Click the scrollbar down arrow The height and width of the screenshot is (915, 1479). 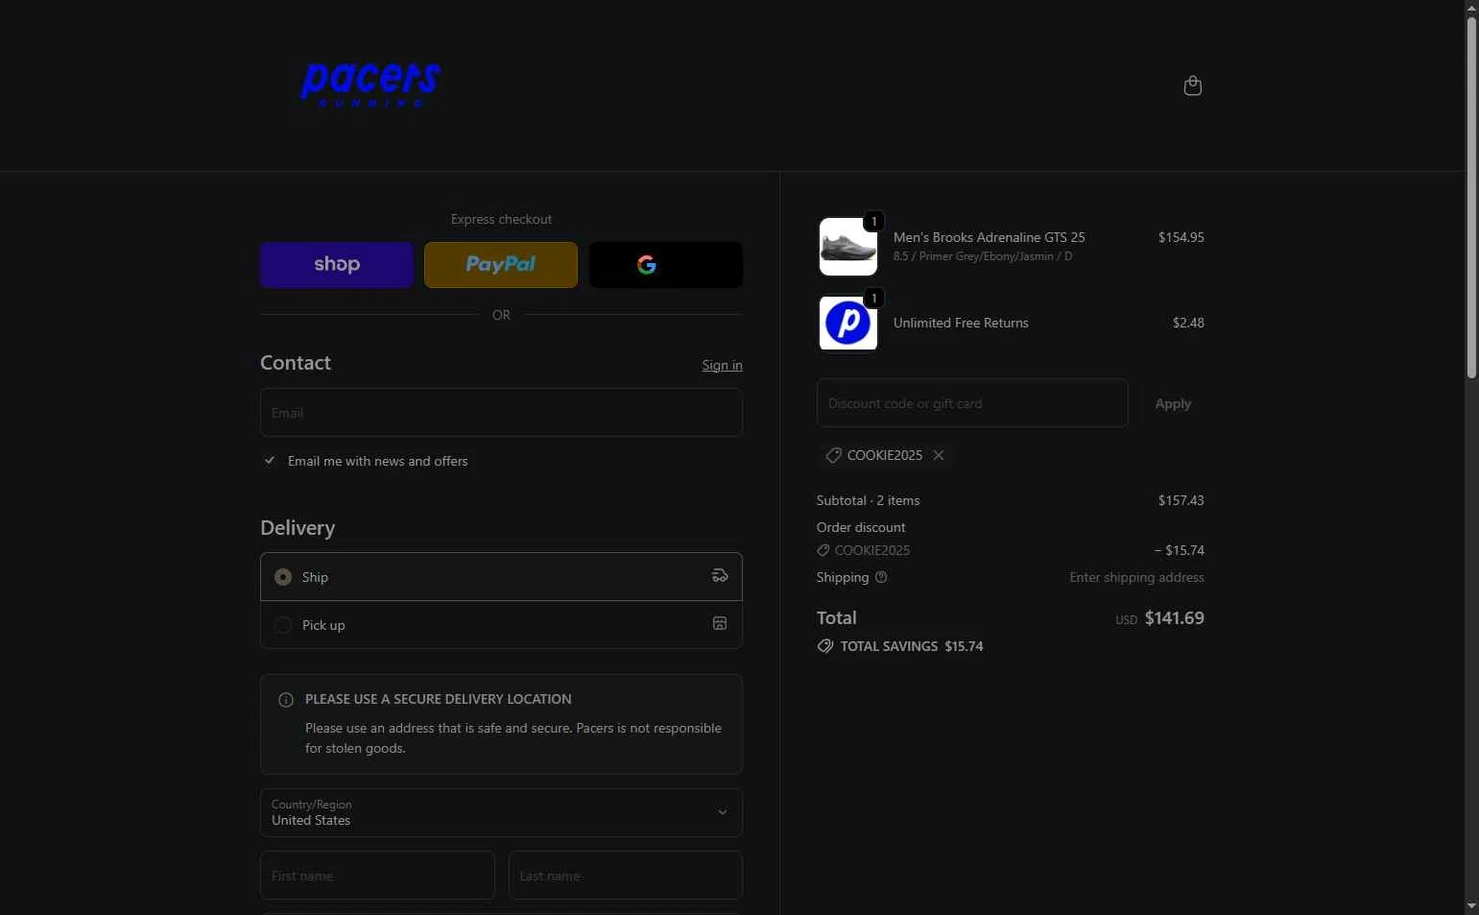tap(1471, 906)
